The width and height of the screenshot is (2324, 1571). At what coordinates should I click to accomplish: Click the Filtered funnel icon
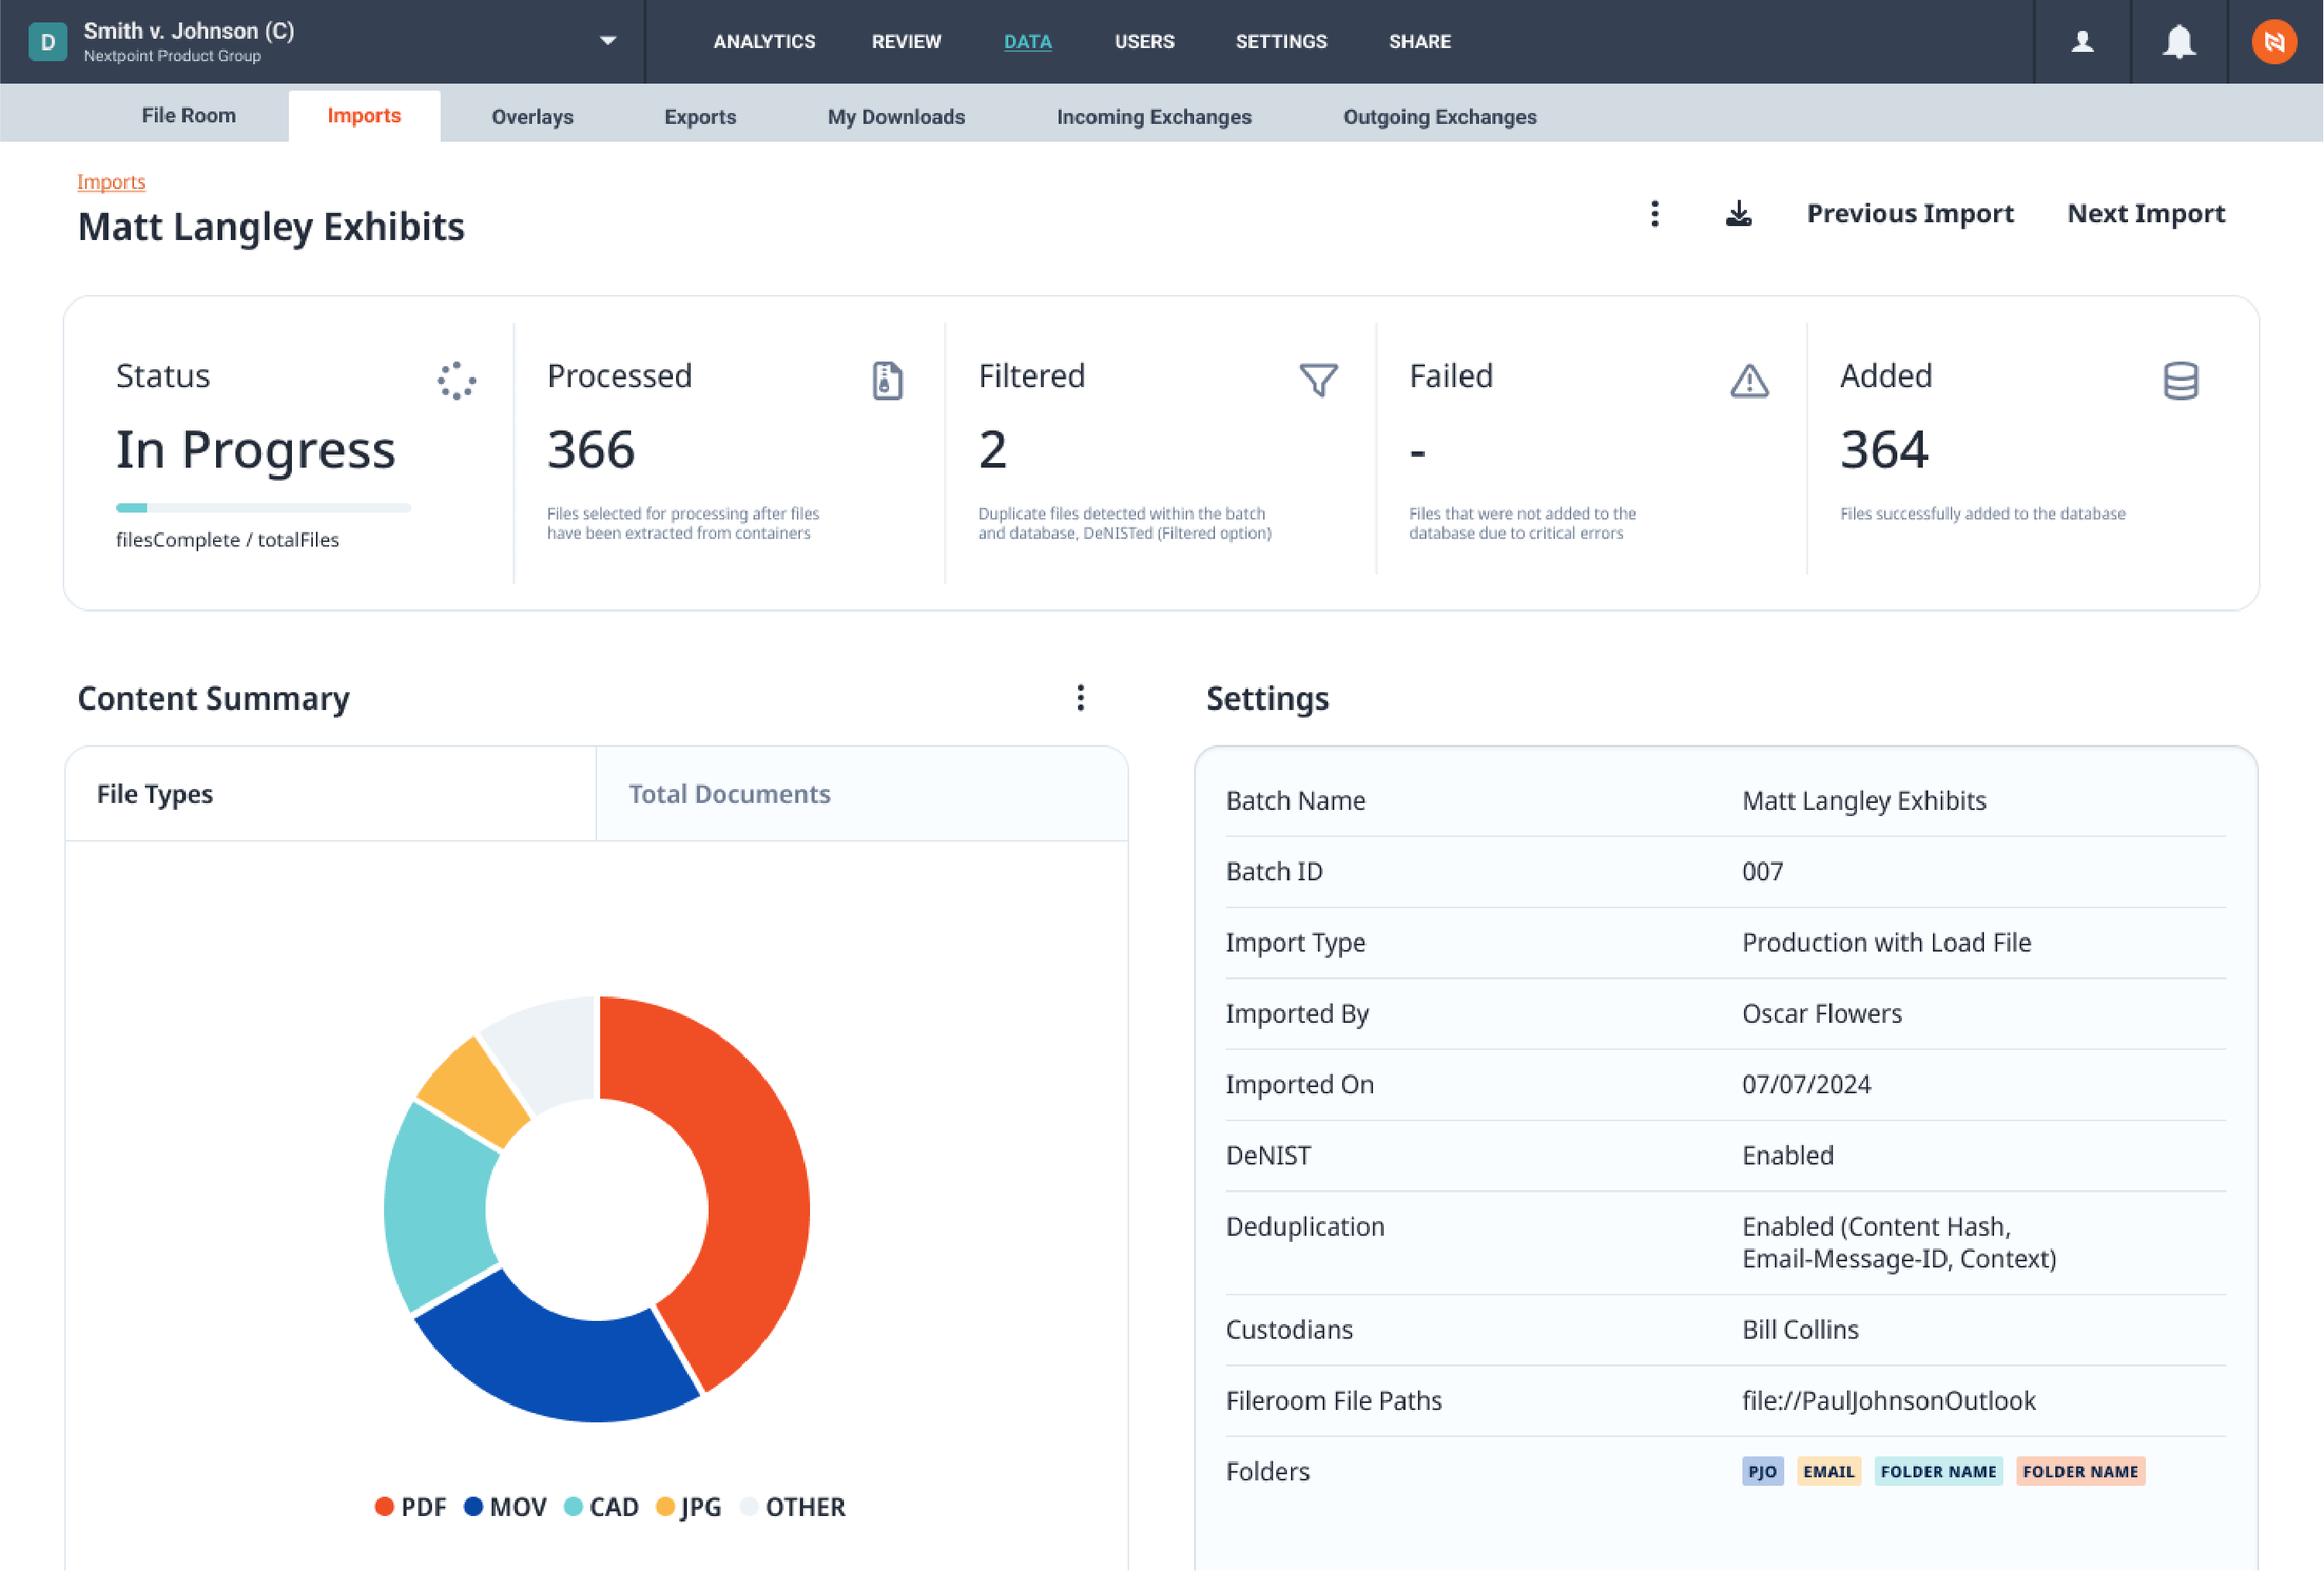[1318, 380]
